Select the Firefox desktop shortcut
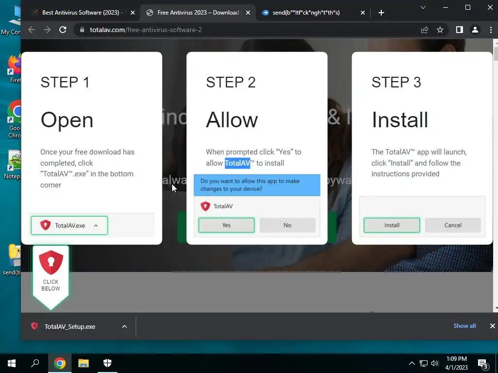This screenshot has height=373, width=498. point(14,69)
